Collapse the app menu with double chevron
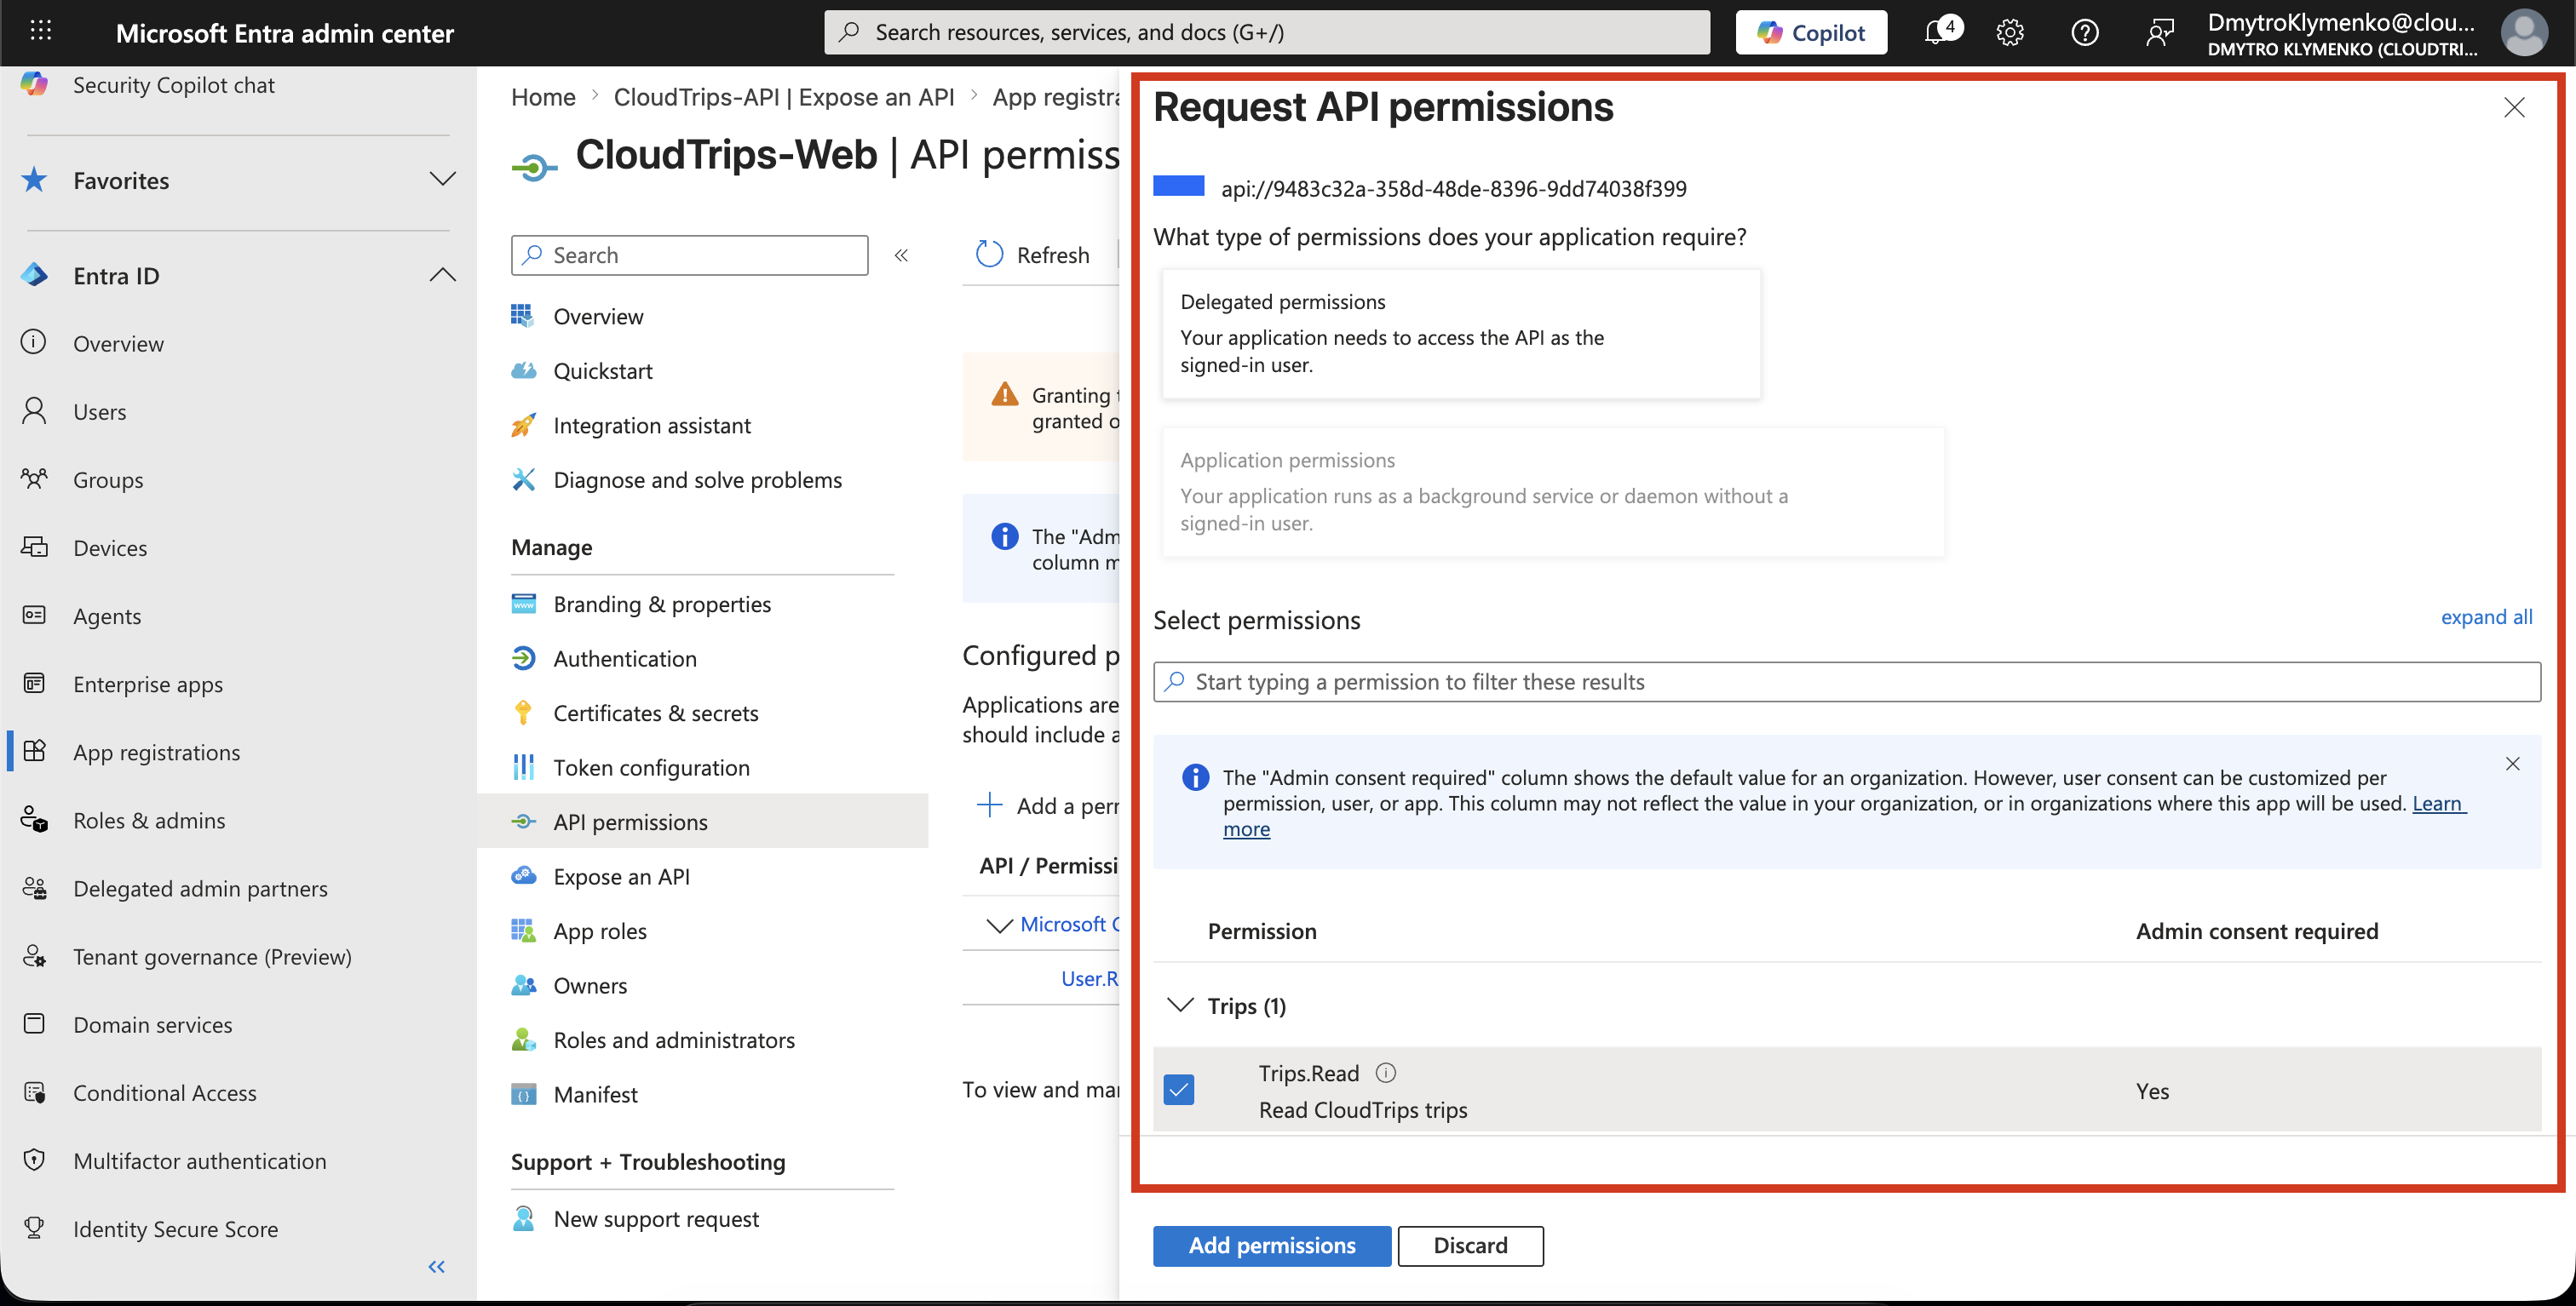The image size is (2576, 1306). [901, 255]
